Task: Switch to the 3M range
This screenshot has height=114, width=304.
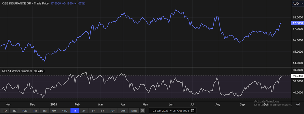Action: point(44,111)
